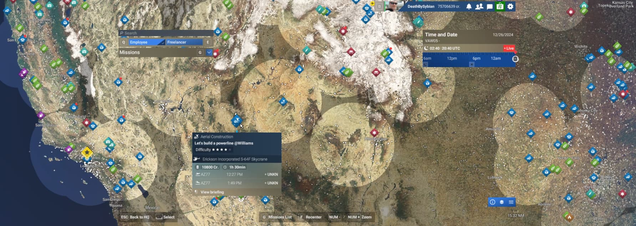The width and height of the screenshot is (636, 226).
Task: Click the B key badge beside the avatar
Action: (x=379, y=6)
